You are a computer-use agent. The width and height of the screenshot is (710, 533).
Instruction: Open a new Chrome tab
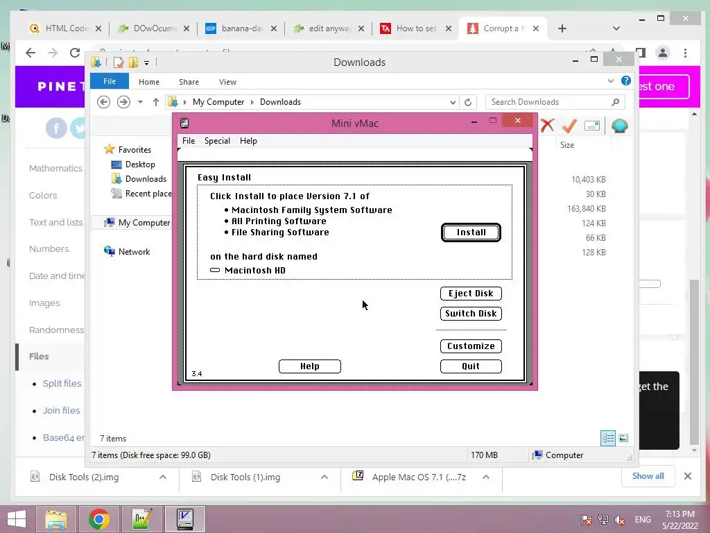(x=562, y=28)
